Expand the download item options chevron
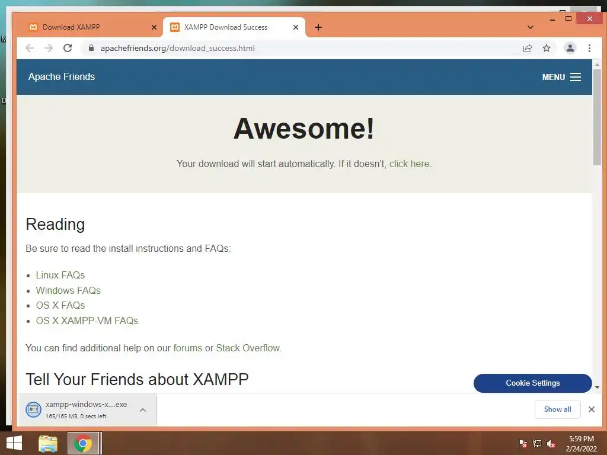Image resolution: width=607 pixels, height=455 pixels. [143, 410]
